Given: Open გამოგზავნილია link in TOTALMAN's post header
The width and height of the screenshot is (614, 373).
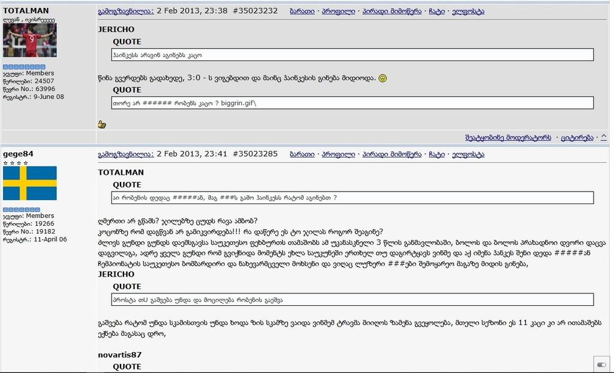Looking at the screenshot, I should 126,11.
